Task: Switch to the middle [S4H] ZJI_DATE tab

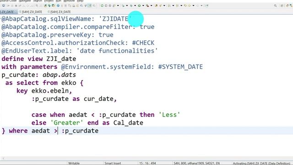Action: [x=31, y=12]
